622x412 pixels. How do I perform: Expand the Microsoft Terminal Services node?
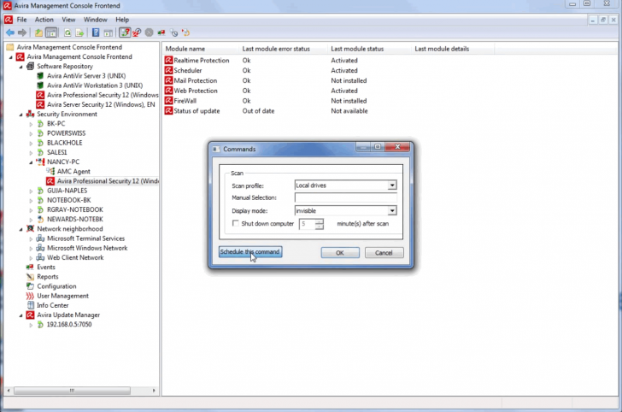pyautogui.click(x=31, y=238)
